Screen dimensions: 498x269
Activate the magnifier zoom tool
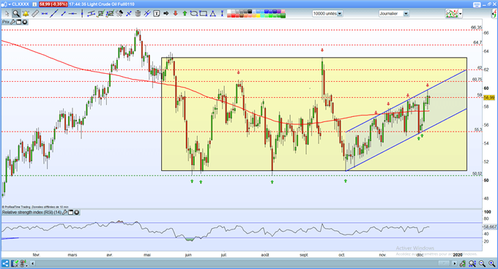[x=16, y=14]
